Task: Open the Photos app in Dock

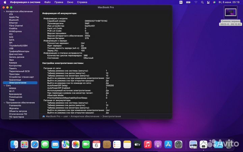Action: click(76, 145)
